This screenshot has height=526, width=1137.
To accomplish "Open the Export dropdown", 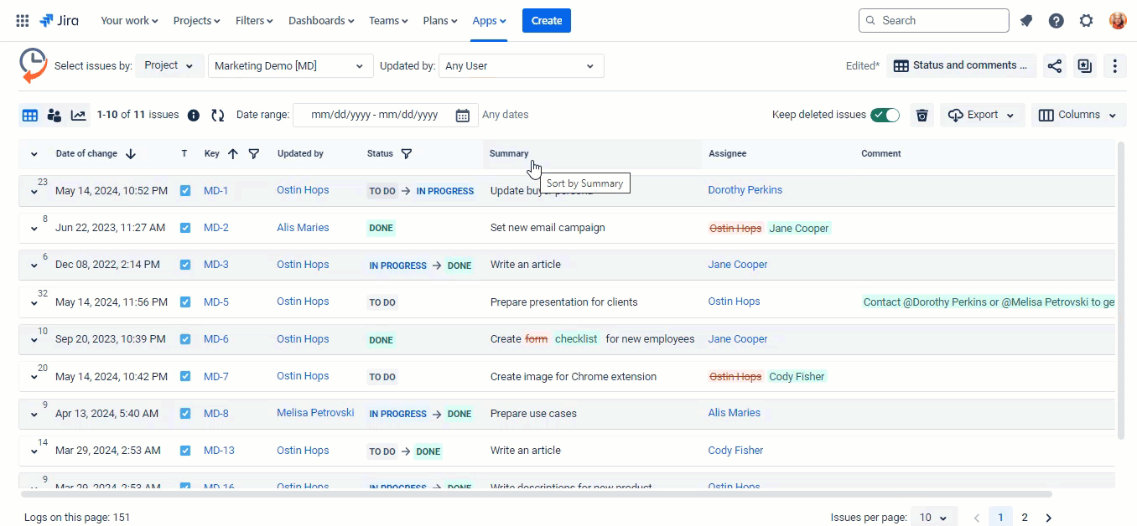I will pyautogui.click(x=983, y=116).
